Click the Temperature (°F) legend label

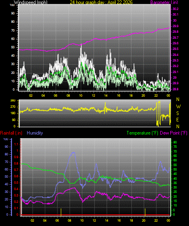(142, 133)
